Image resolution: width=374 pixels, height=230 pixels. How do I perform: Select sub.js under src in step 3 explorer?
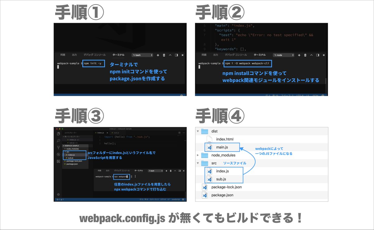71,158
